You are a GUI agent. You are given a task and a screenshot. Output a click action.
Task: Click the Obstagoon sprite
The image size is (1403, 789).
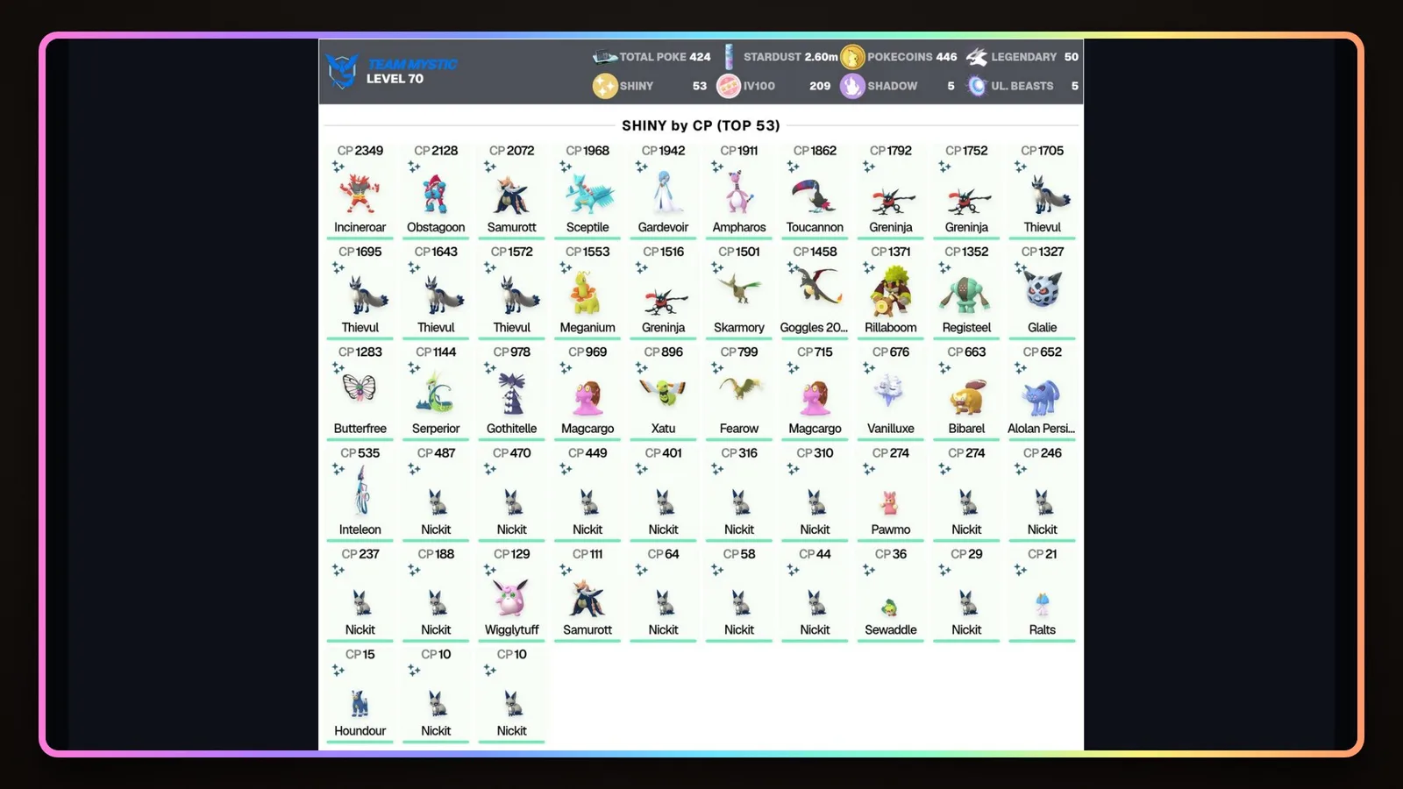(x=436, y=193)
